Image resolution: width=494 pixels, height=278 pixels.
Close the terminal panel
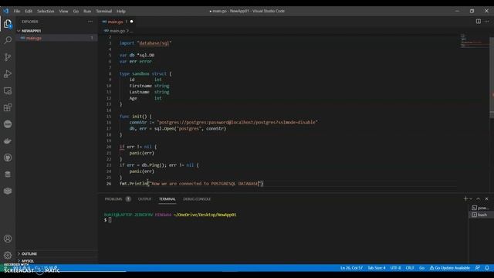click(x=486, y=199)
